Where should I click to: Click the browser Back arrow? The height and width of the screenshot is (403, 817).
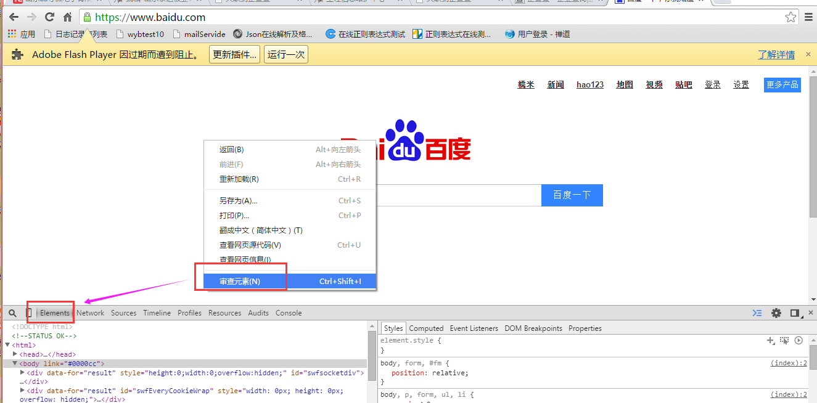click(14, 17)
